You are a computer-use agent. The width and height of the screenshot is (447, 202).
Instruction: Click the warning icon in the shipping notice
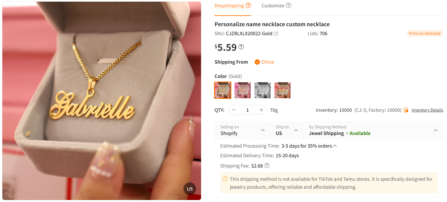tap(225, 178)
